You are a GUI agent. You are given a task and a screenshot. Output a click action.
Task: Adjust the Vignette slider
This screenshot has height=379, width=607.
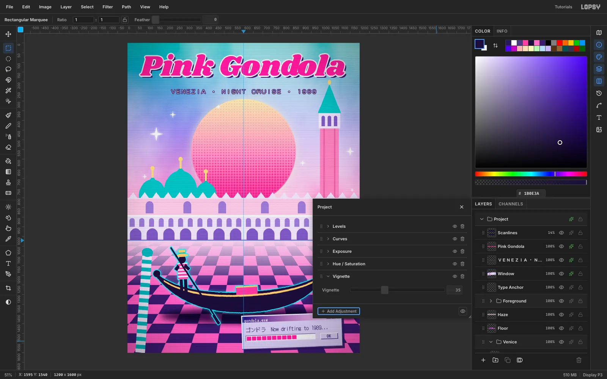tap(397, 290)
